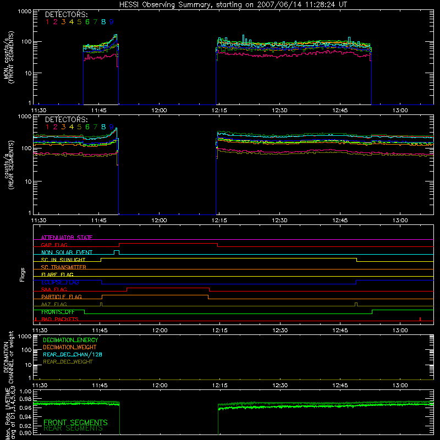This screenshot has width=440, height=440.
Task: Click the NON_SOLAR_EVENT flag label
Action: point(67,252)
